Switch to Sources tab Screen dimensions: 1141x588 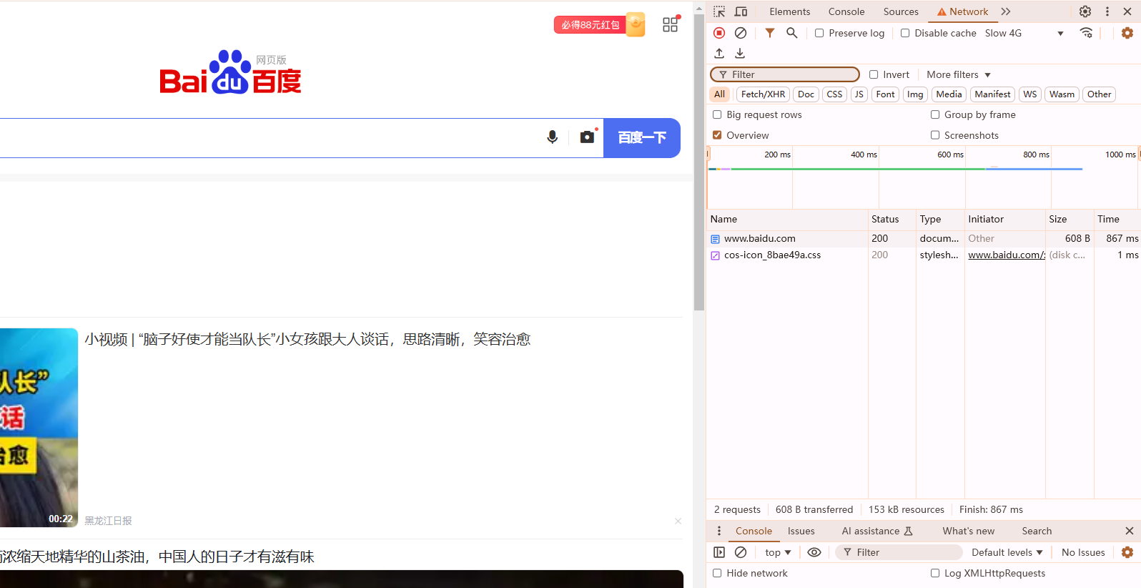click(901, 11)
